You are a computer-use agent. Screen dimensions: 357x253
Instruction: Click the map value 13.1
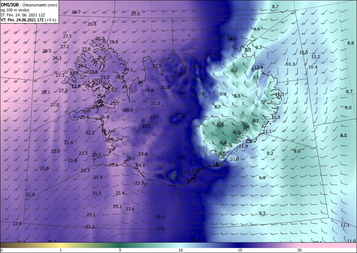click(197, 67)
